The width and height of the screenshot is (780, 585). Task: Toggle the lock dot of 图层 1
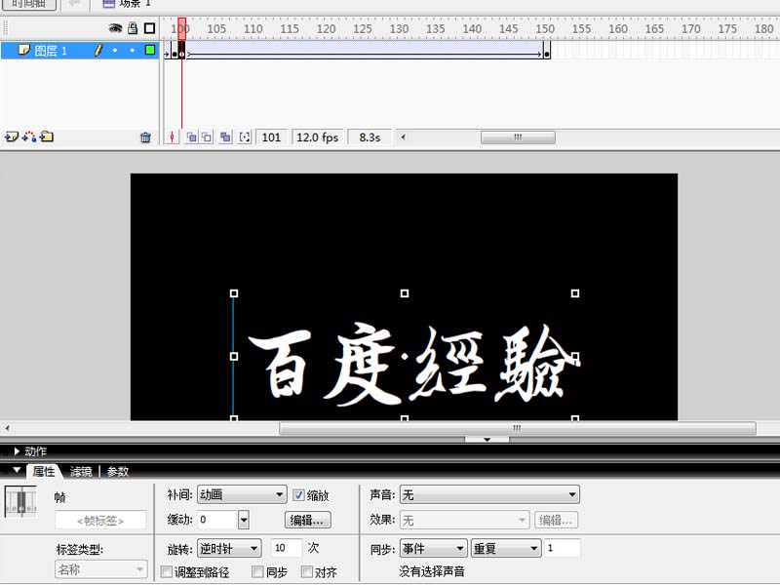click(133, 51)
